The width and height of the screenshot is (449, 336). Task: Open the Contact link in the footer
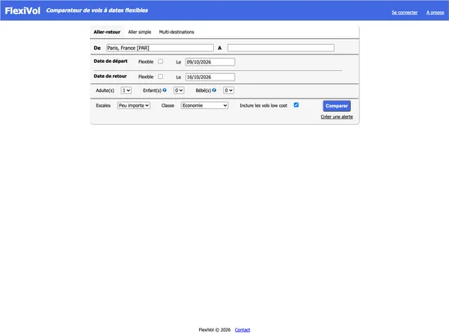point(242,330)
